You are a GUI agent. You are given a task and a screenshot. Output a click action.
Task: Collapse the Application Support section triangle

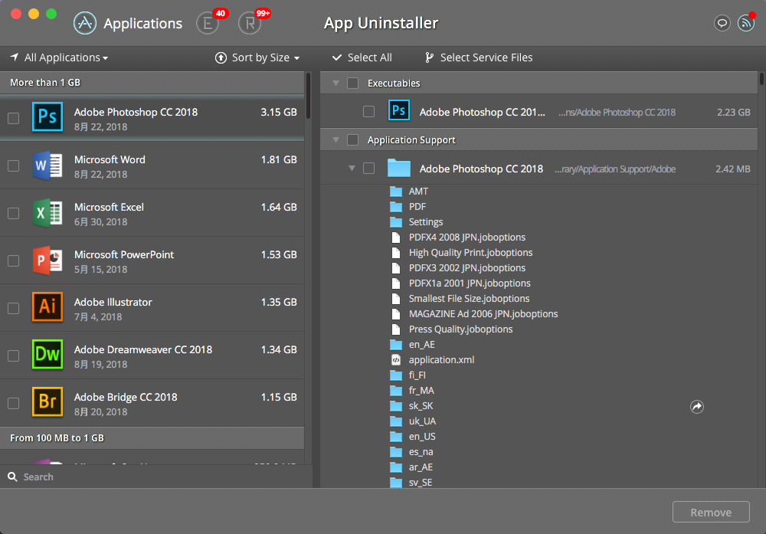(336, 139)
